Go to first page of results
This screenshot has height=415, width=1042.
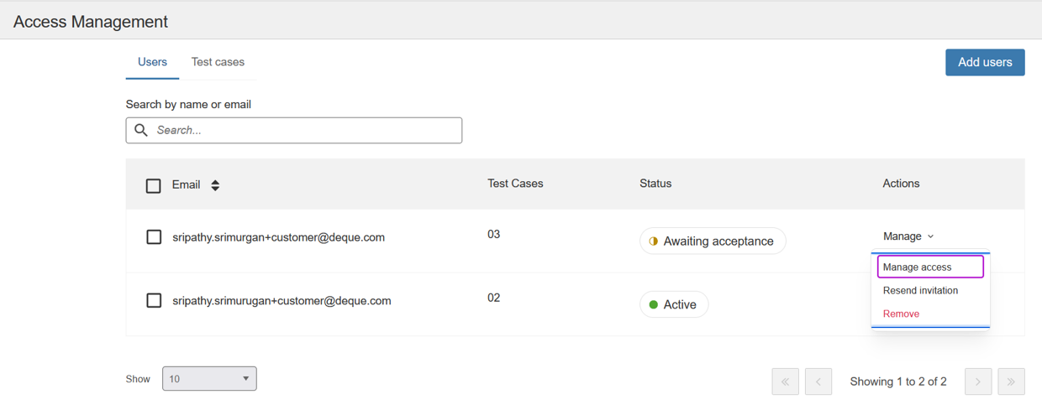coord(785,381)
